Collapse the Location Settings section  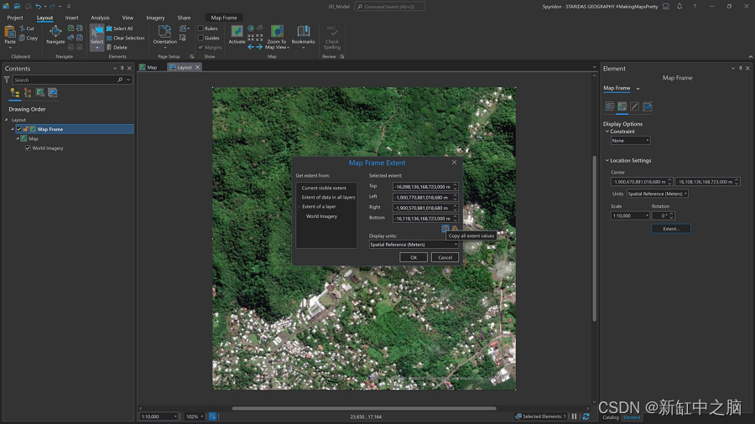[x=607, y=160]
